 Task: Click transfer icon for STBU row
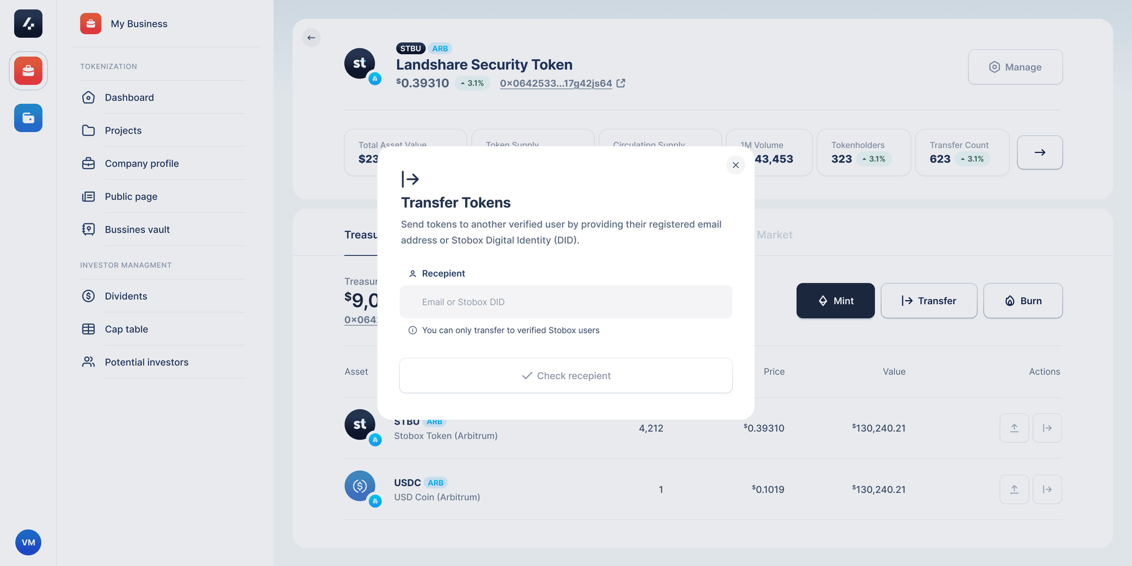pos(1047,428)
